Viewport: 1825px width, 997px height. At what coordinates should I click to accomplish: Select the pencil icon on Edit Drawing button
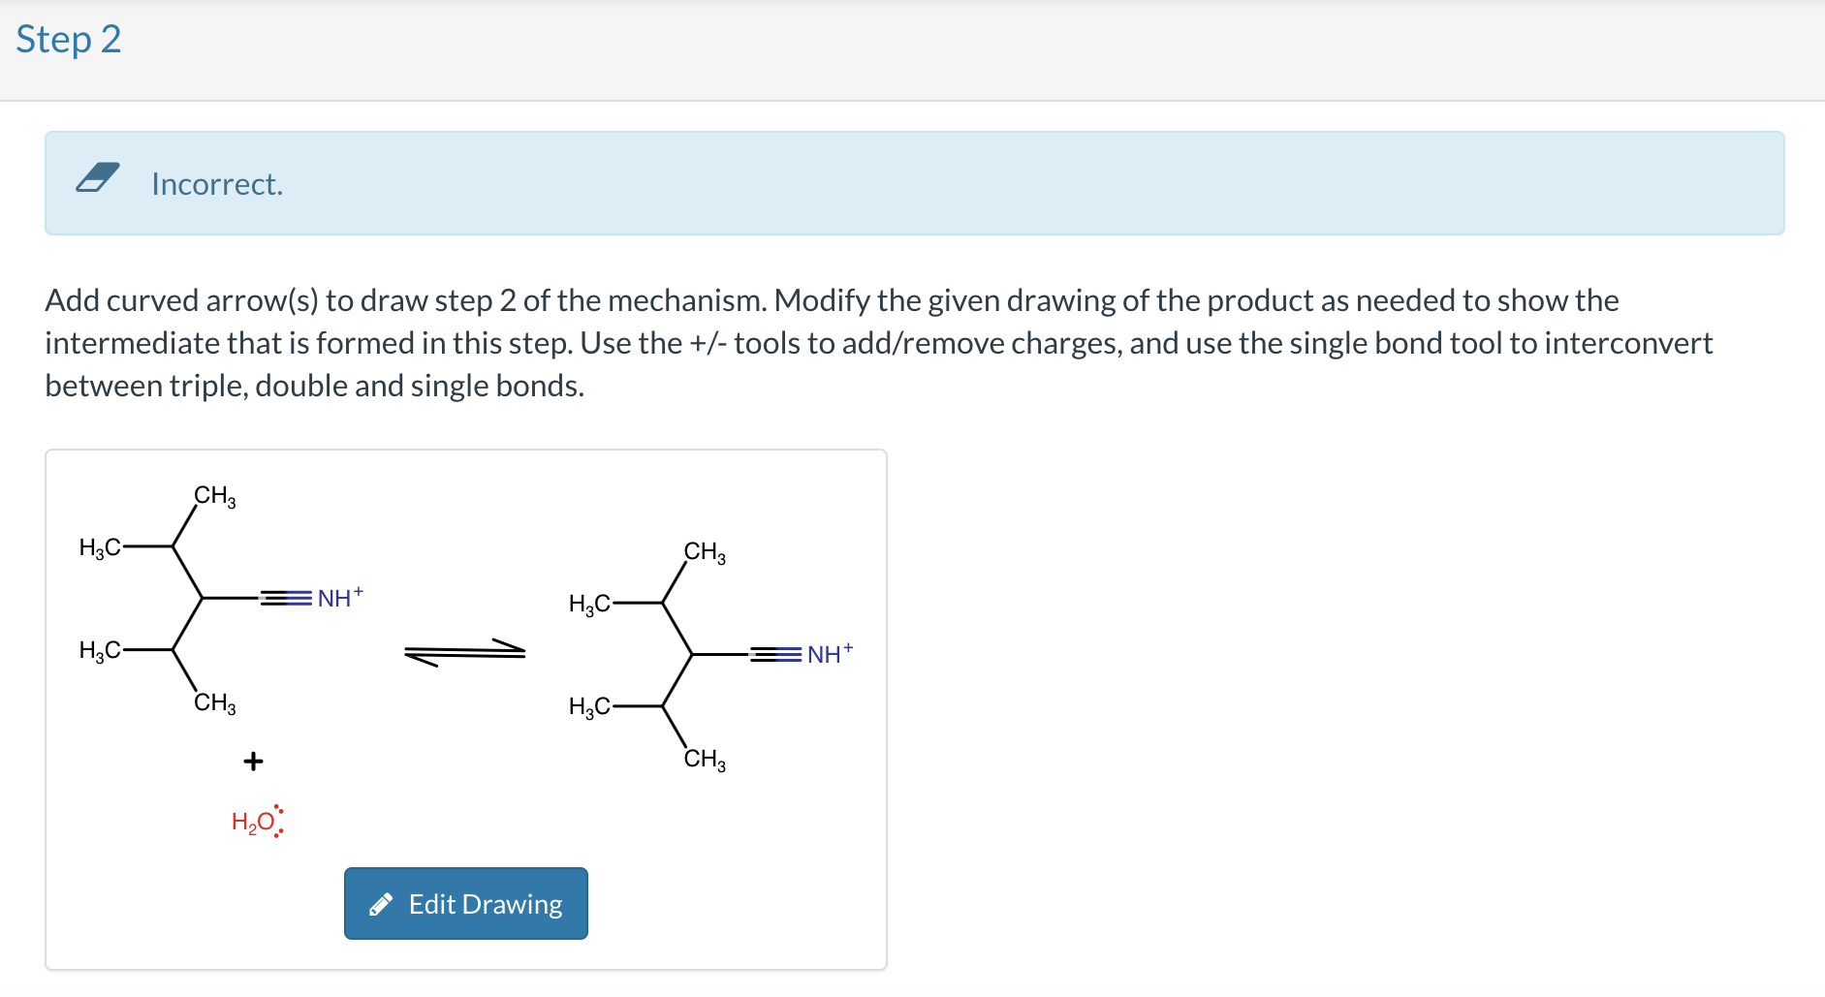pos(382,903)
